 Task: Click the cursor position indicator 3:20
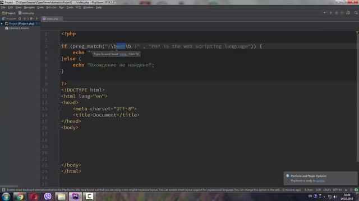tap(318, 190)
